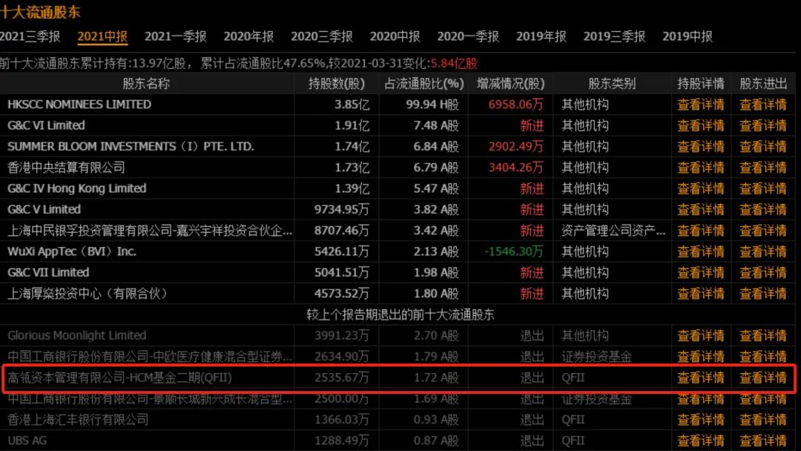
Task: View 持股详情 for 上海中民银孚投资管理有限公司
Action: click(700, 231)
